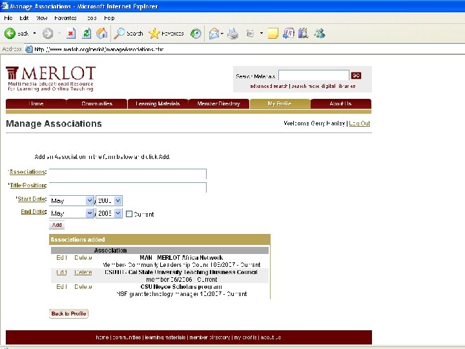Go to the browser Home icon
Viewport: 465px width, 349px height.
point(102,33)
